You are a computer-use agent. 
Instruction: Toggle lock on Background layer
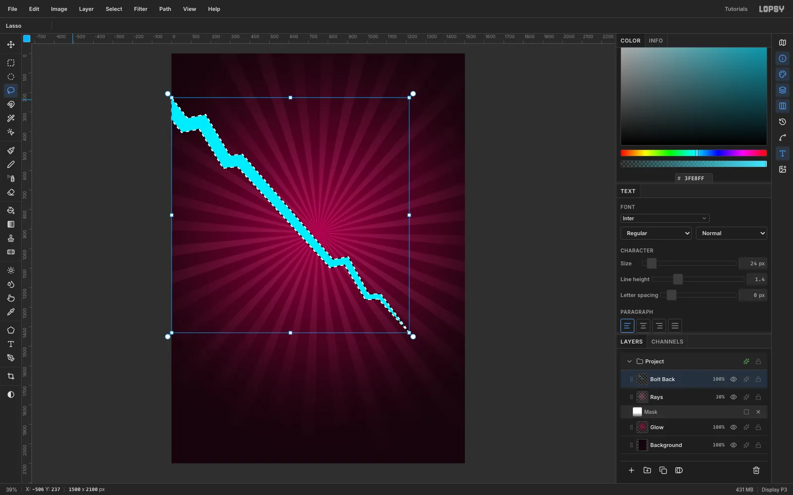[758, 445]
